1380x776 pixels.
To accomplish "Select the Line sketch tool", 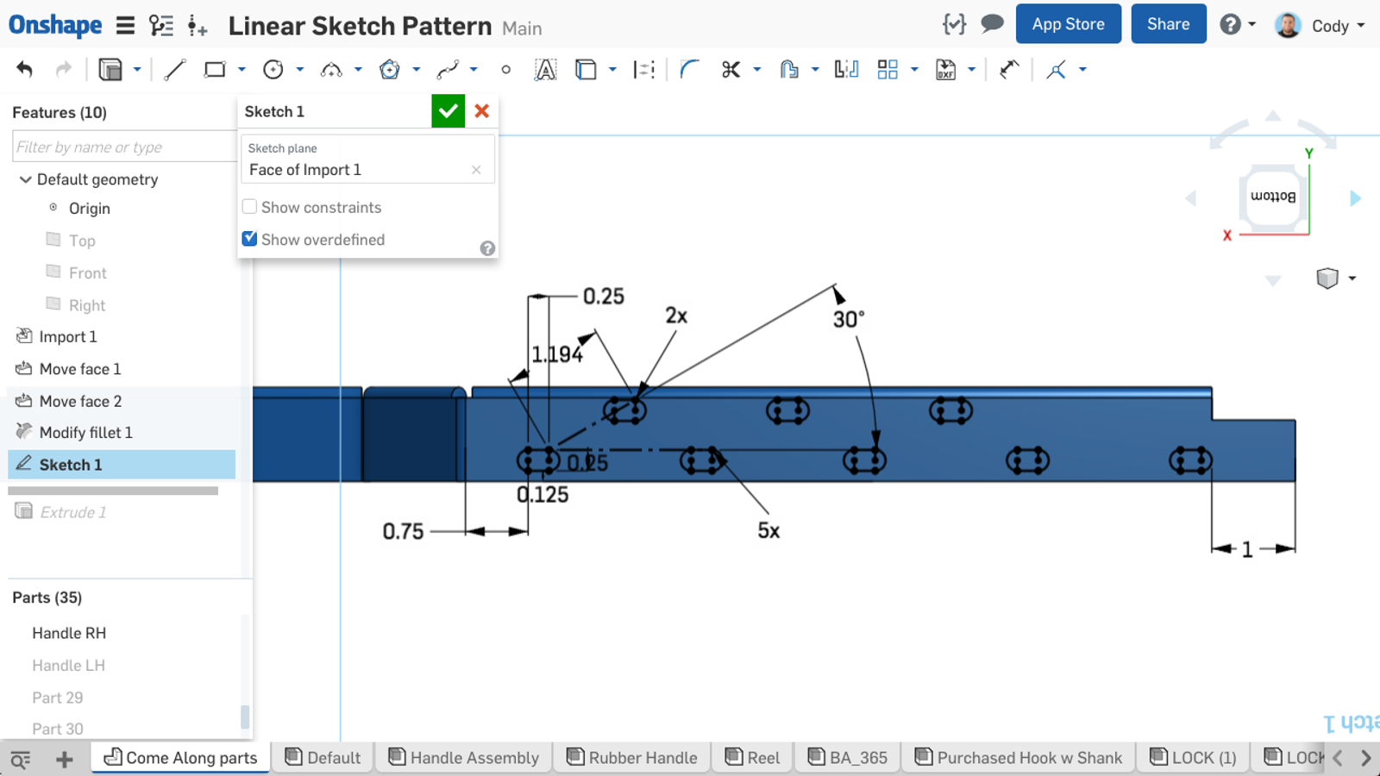I will pyautogui.click(x=173, y=69).
